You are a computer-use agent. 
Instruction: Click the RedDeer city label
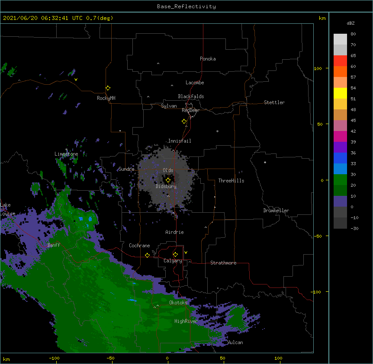pos(190,110)
